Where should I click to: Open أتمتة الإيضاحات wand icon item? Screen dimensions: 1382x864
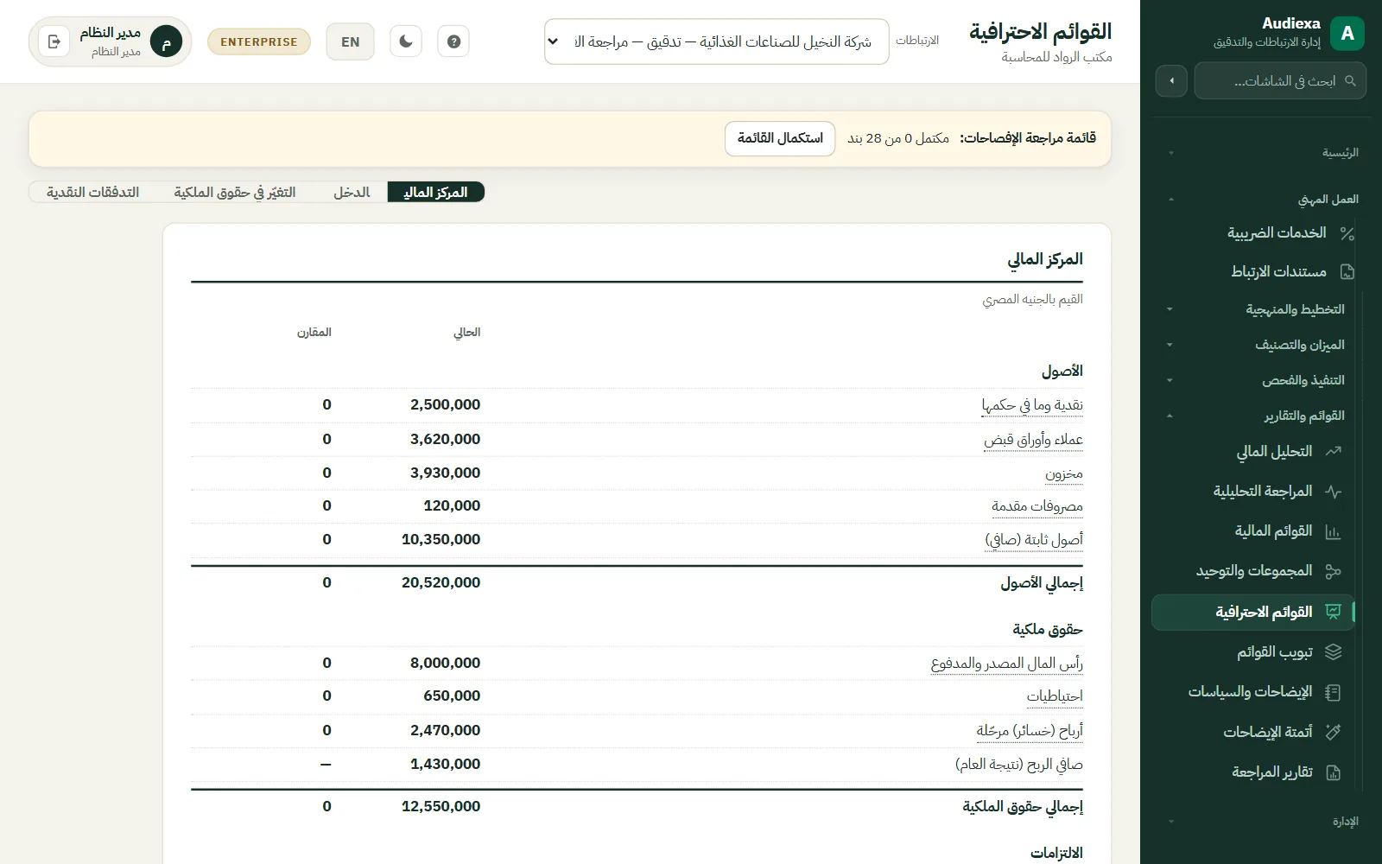(1254, 732)
